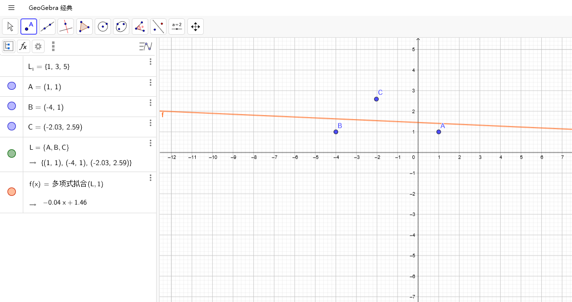Click the fx input style button

(23, 46)
